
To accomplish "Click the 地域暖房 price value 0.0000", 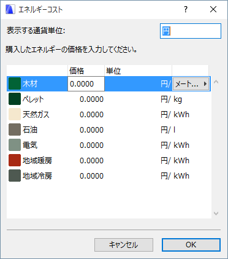I will [91, 161].
